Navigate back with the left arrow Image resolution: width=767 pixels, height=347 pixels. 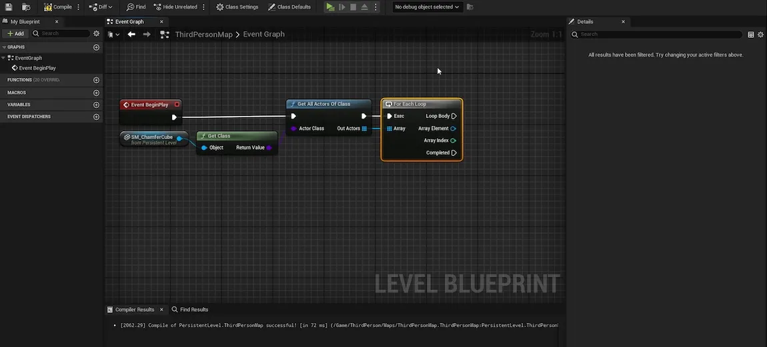pyautogui.click(x=131, y=34)
